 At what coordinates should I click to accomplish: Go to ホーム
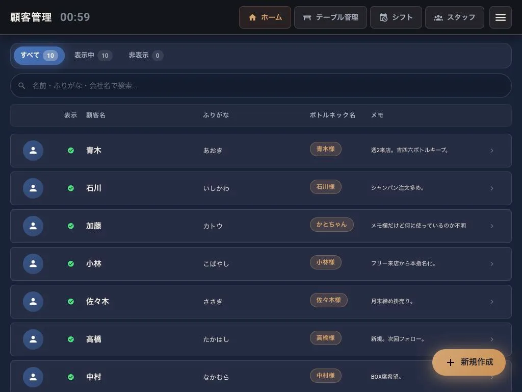(265, 17)
